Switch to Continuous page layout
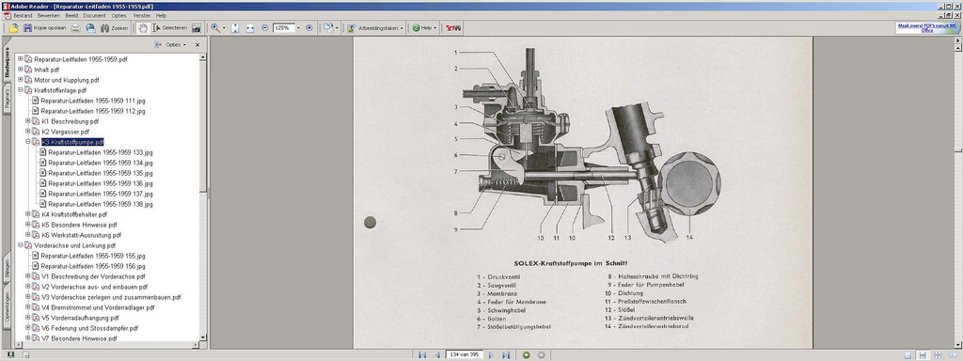The image size is (963, 361). pyautogui.click(x=923, y=354)
